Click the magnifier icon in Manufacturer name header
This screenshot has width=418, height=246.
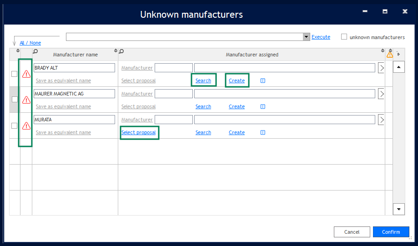pyautogui.click(x=35, y=51)
